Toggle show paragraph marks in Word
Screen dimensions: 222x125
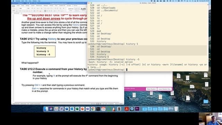coord(63,8)
